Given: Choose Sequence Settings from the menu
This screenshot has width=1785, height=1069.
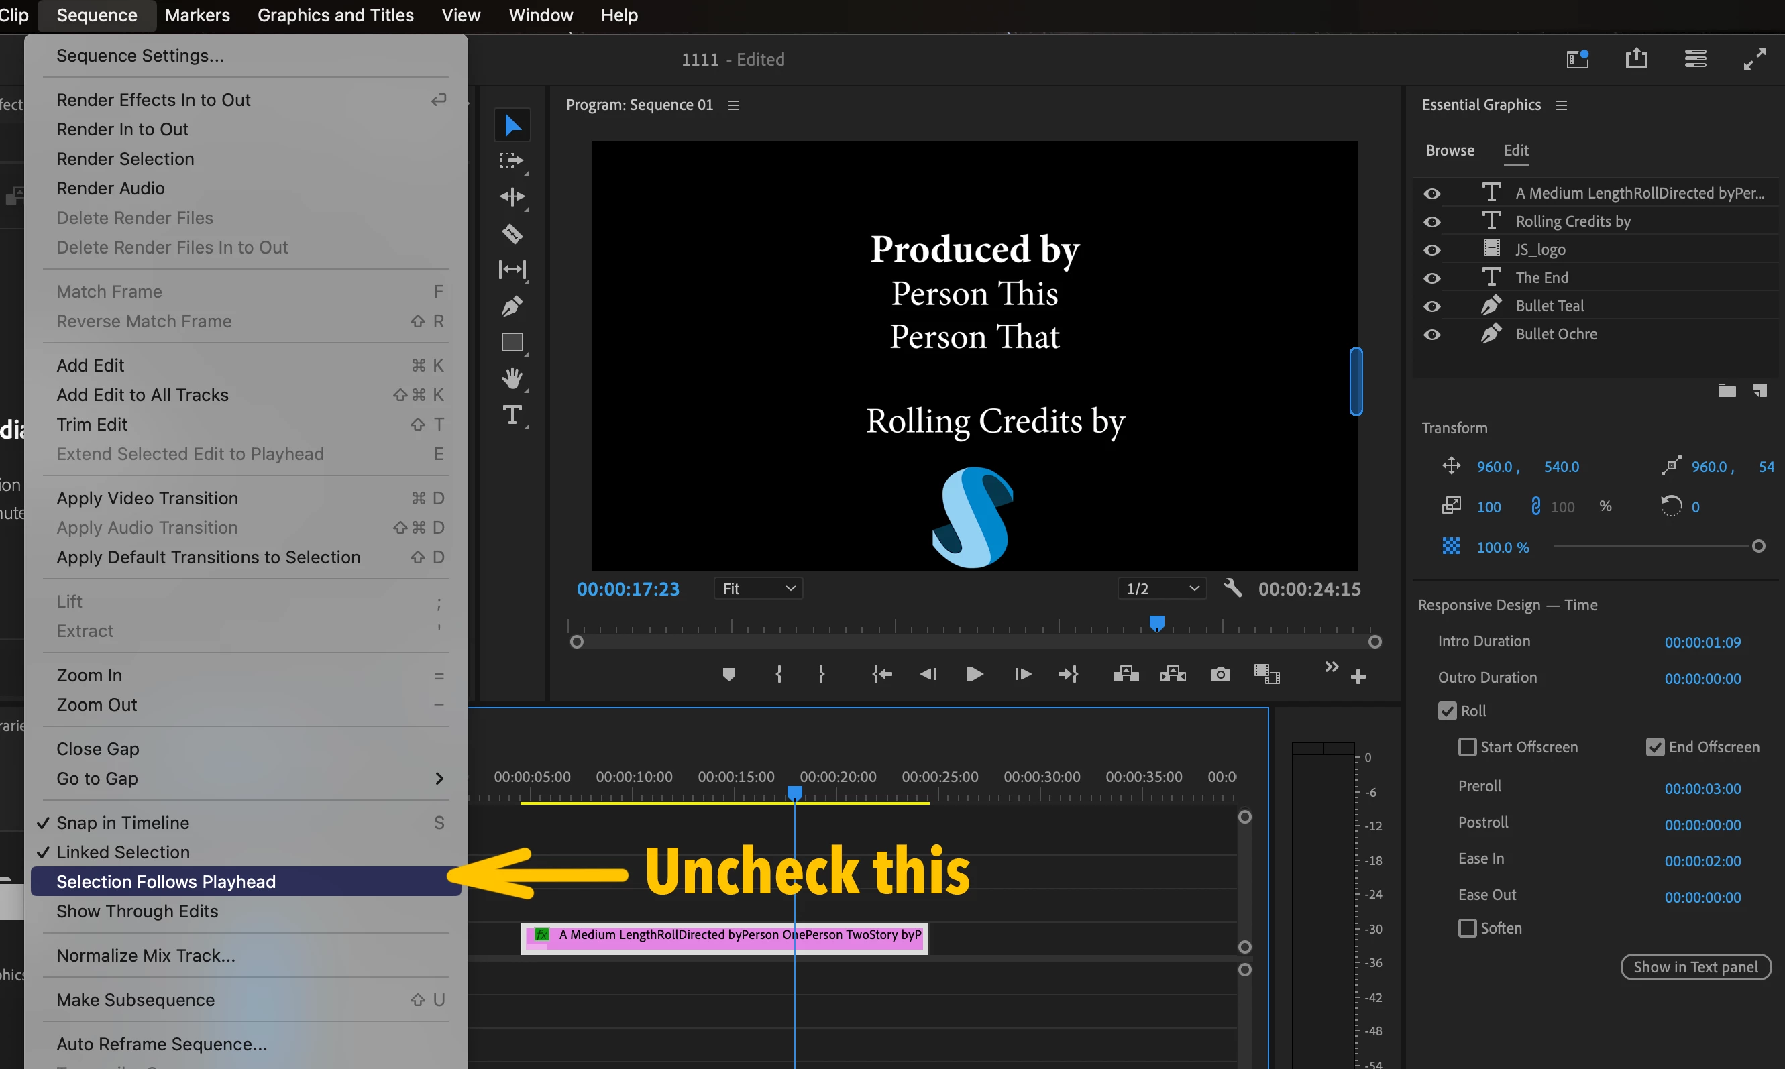Looking at the screenshot, I should (x=246, y=56).
